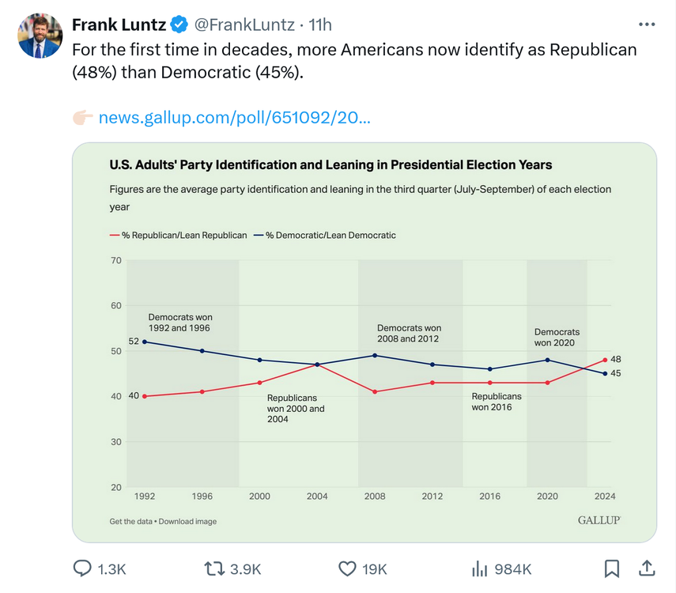
Task: Bookmark this tweet
Action: [611, 568]
